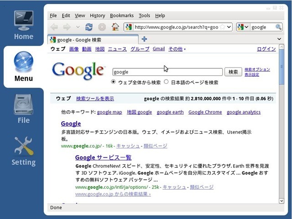Open the Gmail link
The width and height of the screenshot is (292, 219).
159,49
